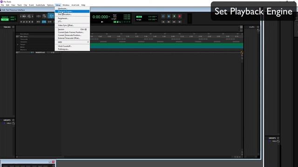This screenshot has height=167, width=298.
Task: Close the open Setup menu title
Action: click(58, 5)
